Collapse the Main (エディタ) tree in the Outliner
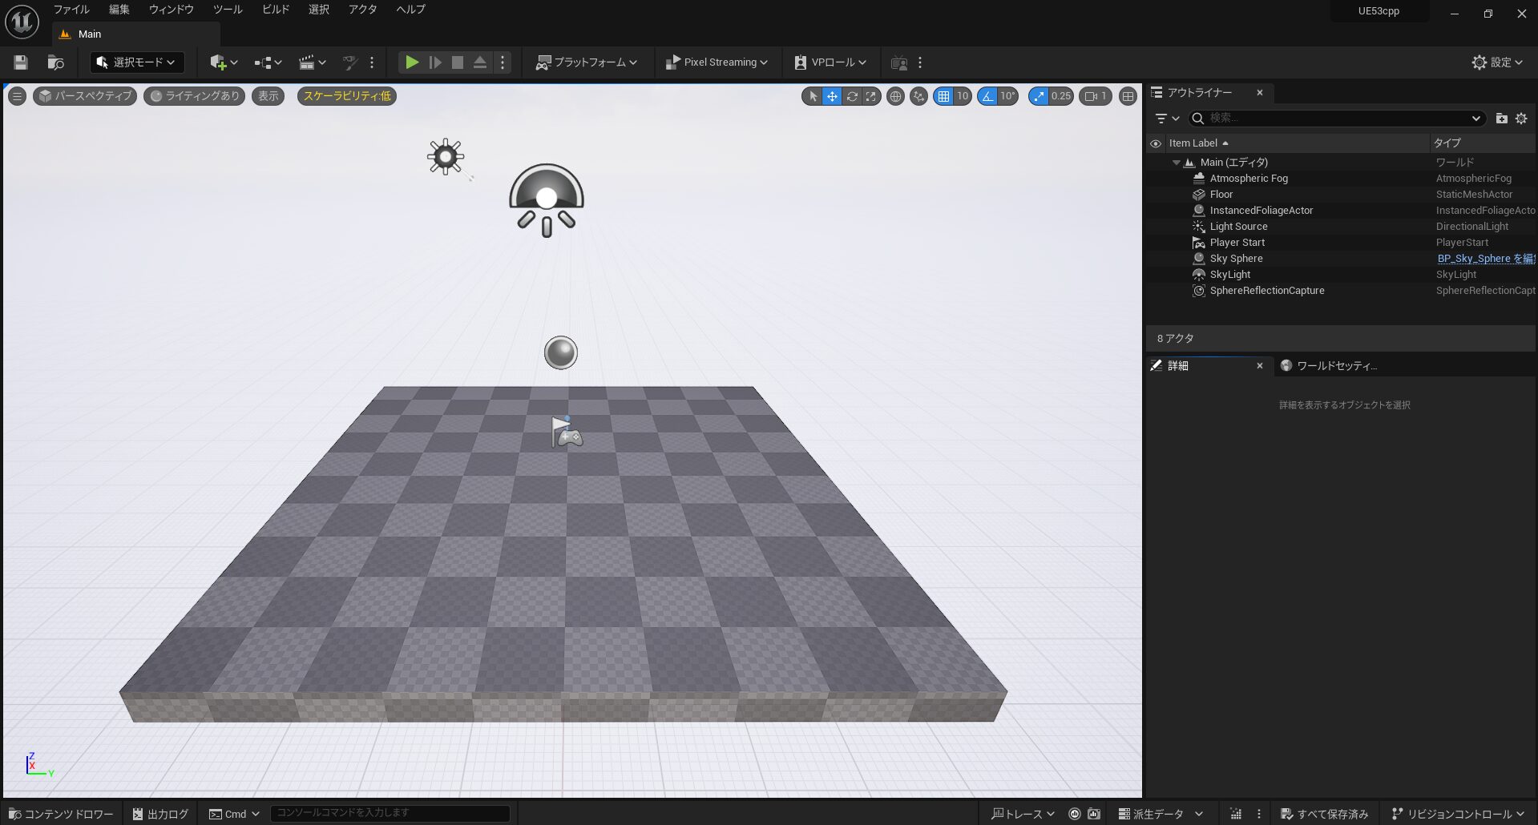This screenshot has height=825, width=1538. [1176, 162]
